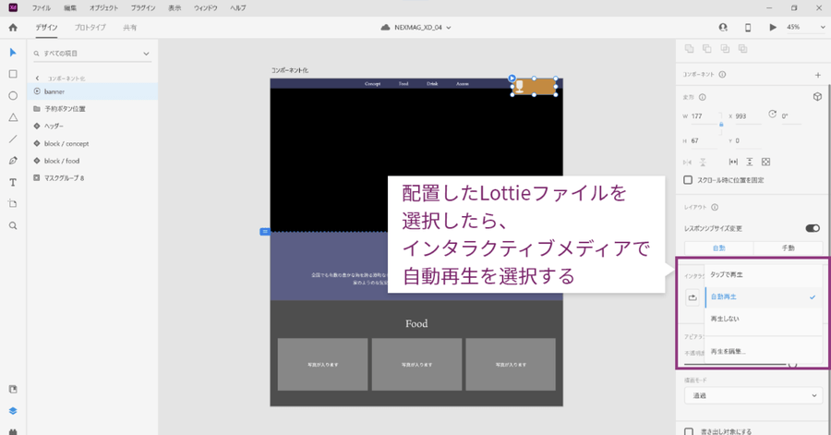Select the マスクグループ 8 layer
This screenshot has height=435, width=831.
click(92, 178)
